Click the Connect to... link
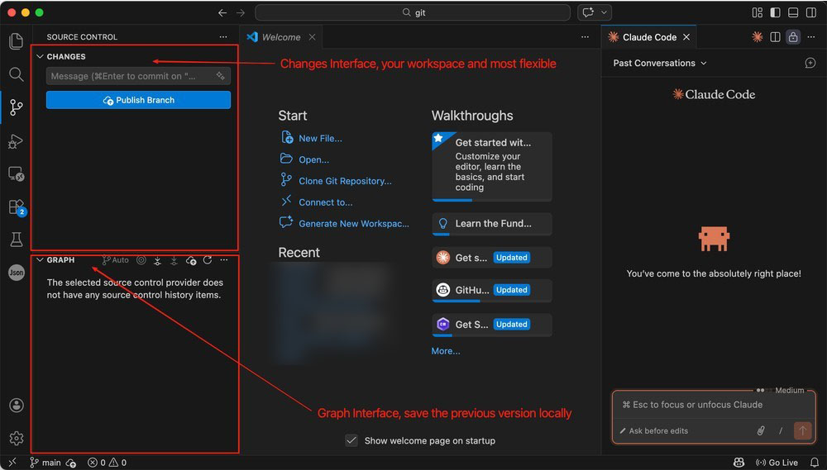Screen dimensions: 827x470 pyautogui.click(x=325, y=202)
